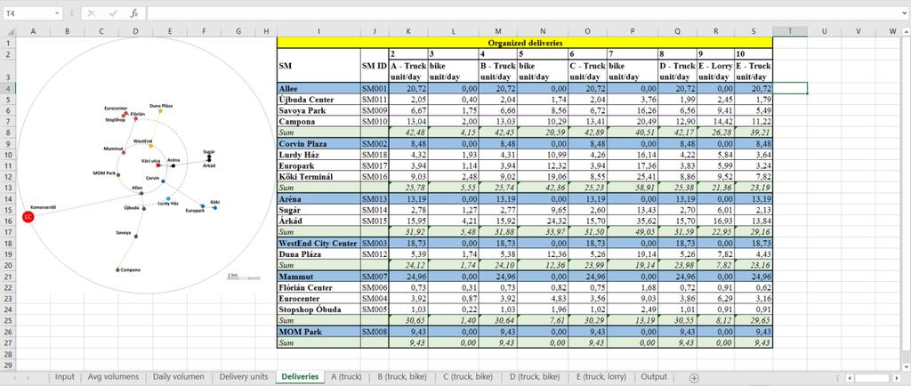
Task: Click the Select All corner button
Action: 8,31
